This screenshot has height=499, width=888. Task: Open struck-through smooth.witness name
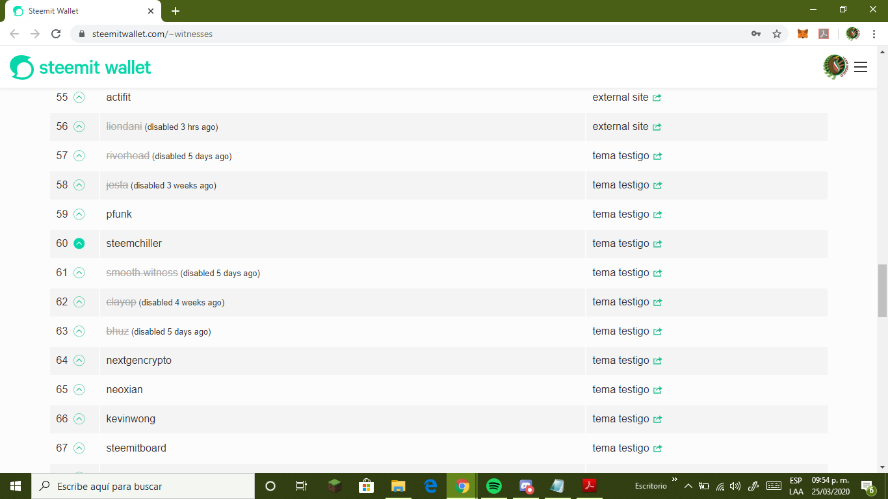pyautogui.click(x=142, y=273)
